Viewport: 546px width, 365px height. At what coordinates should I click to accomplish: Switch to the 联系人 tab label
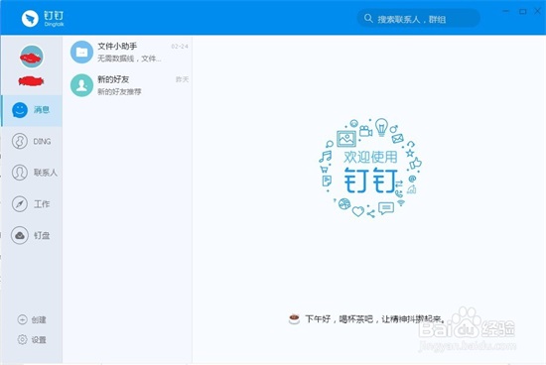tap(46, 173)
